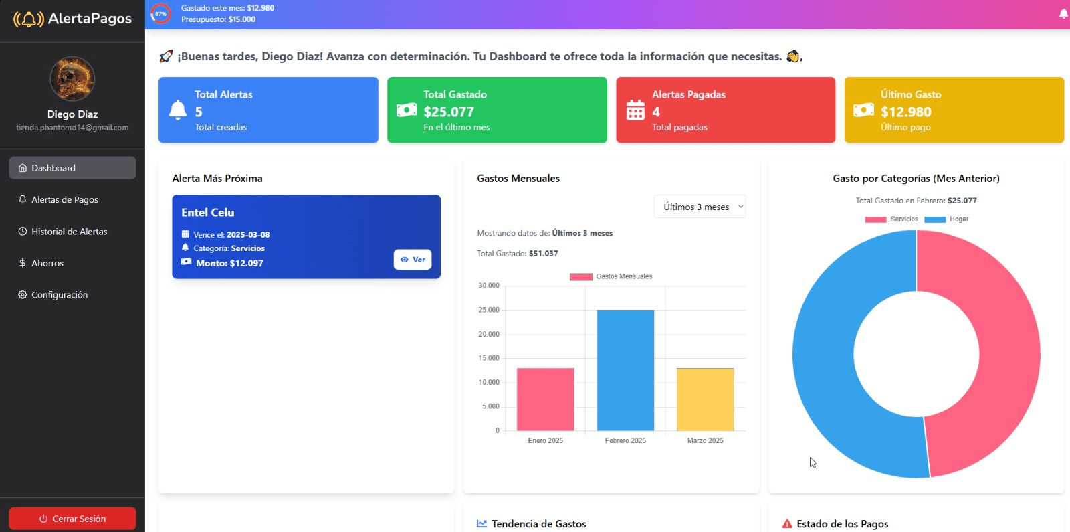Click the email tienda.phantomd14@gmail.com

tap(72, 128)
